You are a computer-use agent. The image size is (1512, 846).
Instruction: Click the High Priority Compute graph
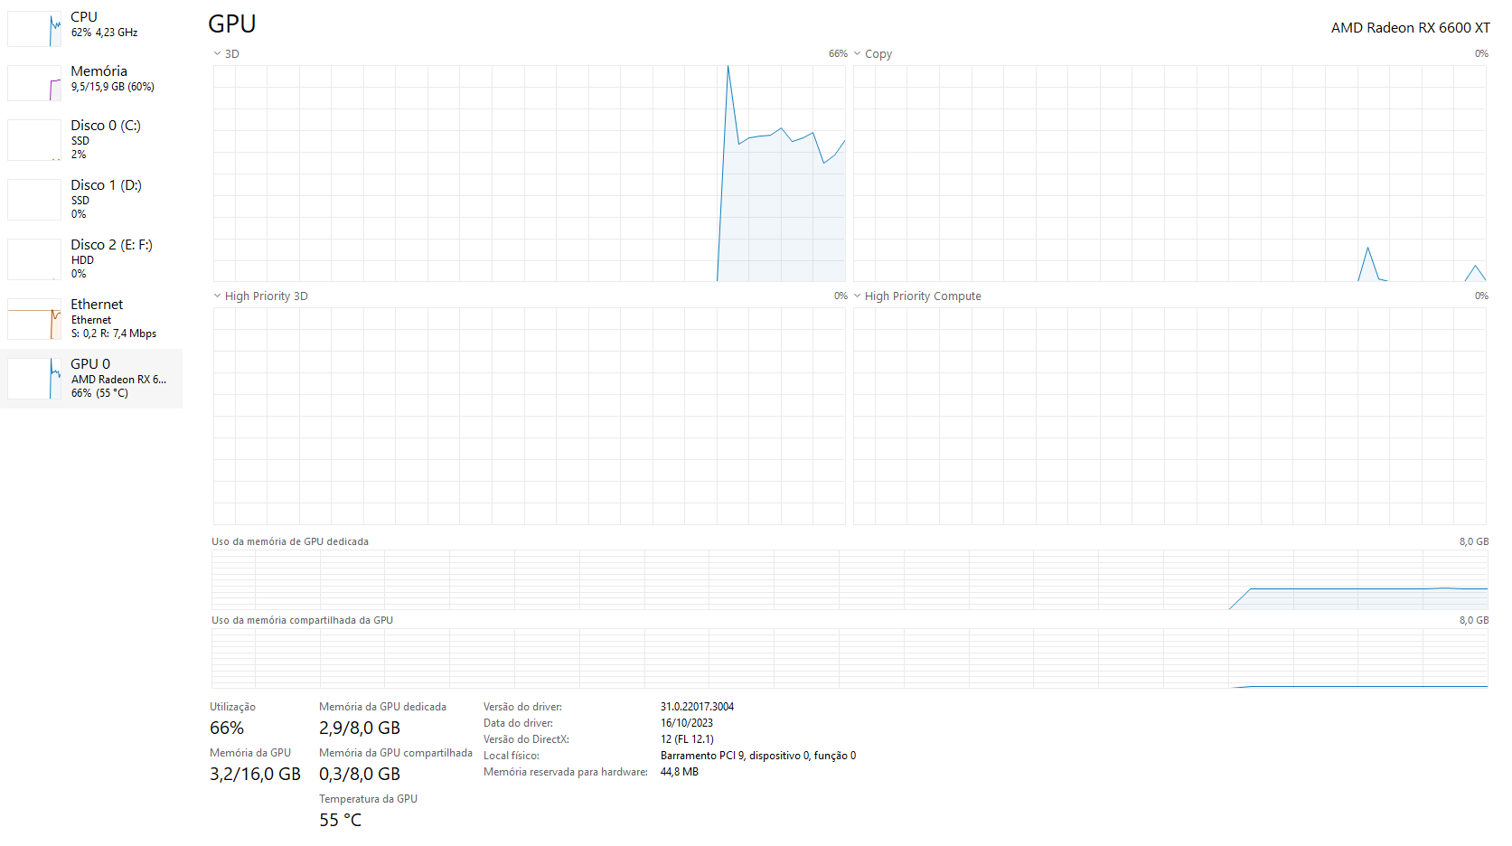(x=1169, y=416)
